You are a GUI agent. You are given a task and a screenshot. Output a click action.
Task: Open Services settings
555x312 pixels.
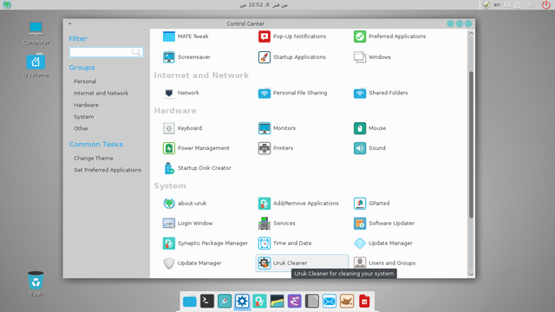coord(277,224)
